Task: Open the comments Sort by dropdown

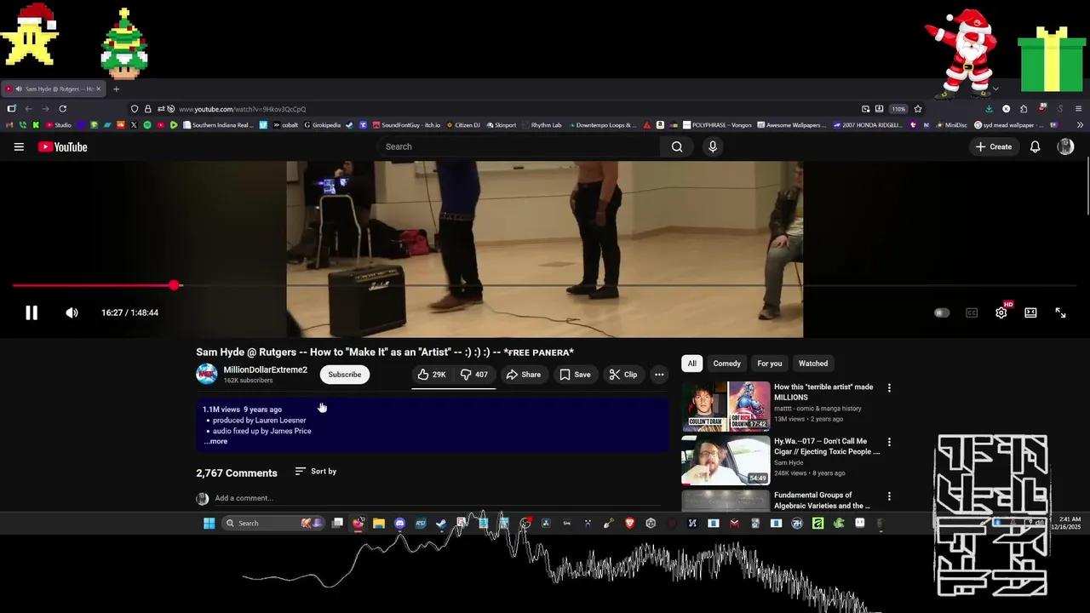Action: 316,471
